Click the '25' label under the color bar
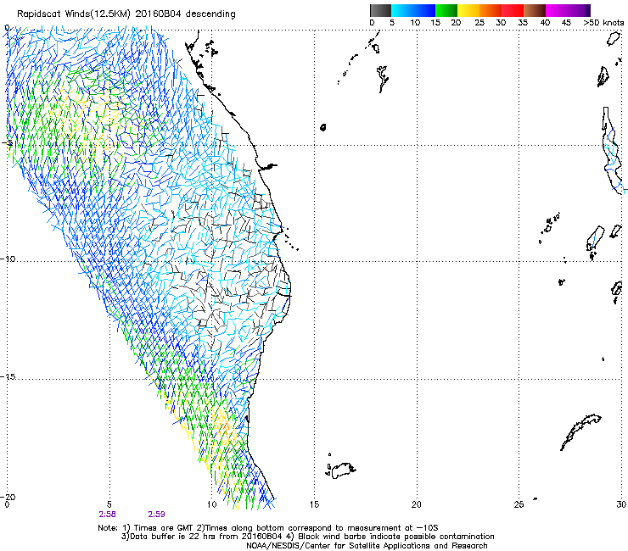 click(479, 23)
